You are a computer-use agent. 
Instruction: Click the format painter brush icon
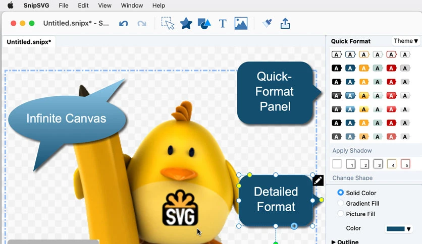267,23
